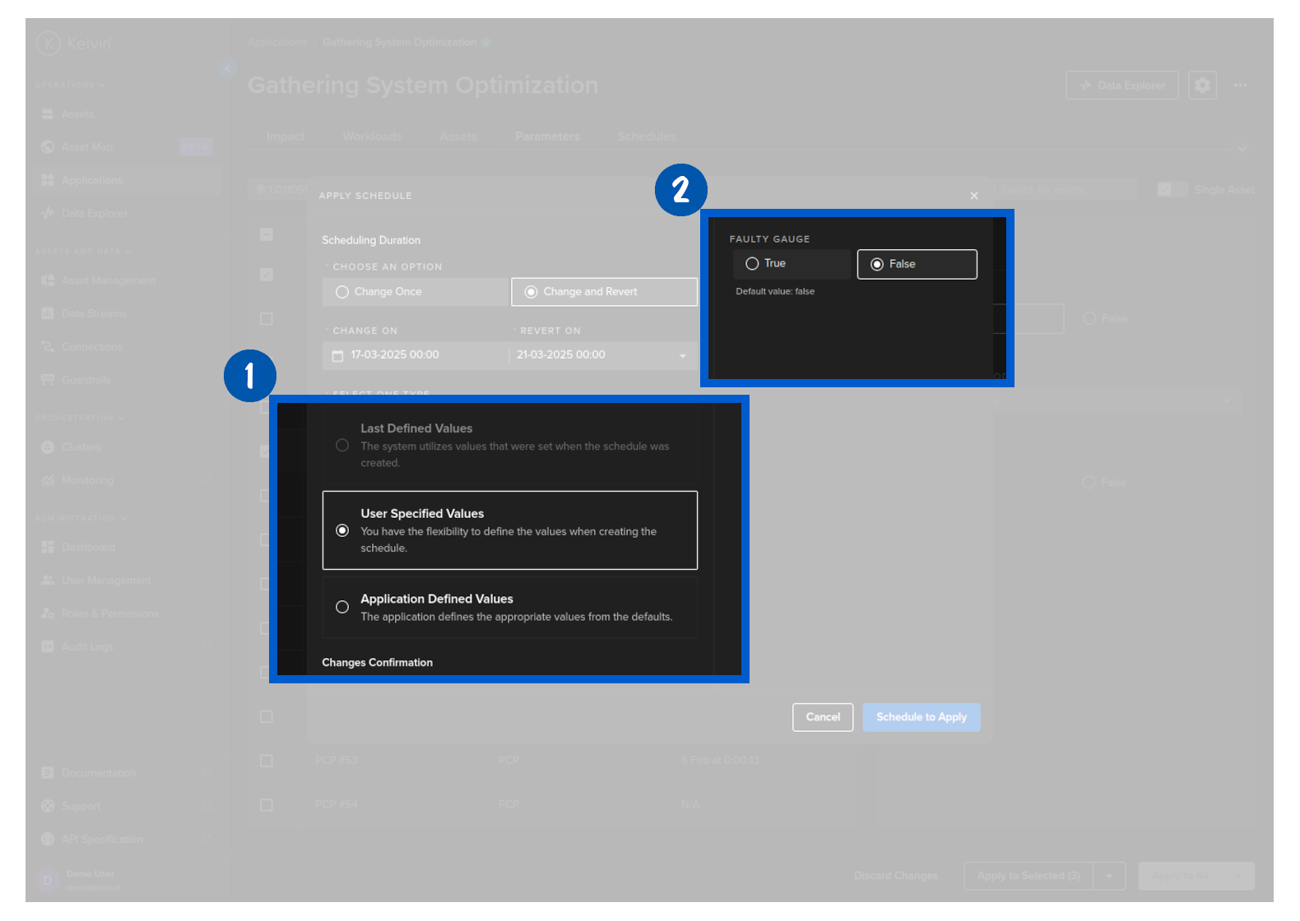Select the Change Once radio option
Viewport: 1300px width, 921px height.
342,292
